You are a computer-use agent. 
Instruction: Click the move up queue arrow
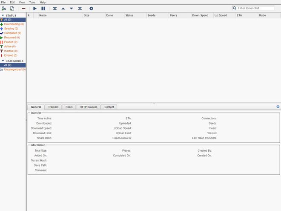[x=63, y=9]
